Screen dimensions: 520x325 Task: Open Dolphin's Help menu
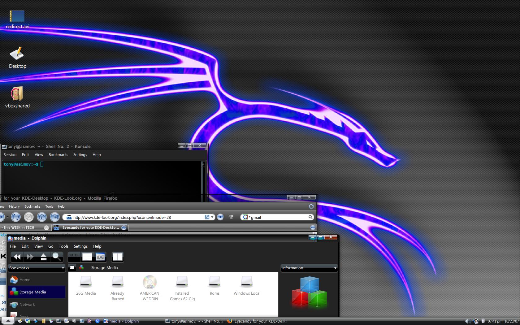point(97,246)
